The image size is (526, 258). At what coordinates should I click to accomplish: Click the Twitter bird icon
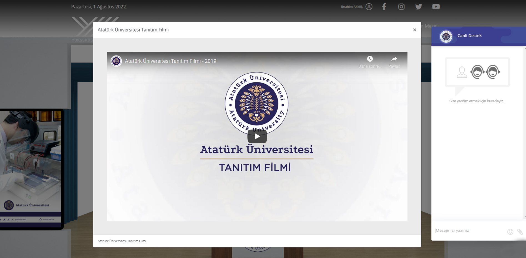tap(419, 7)
